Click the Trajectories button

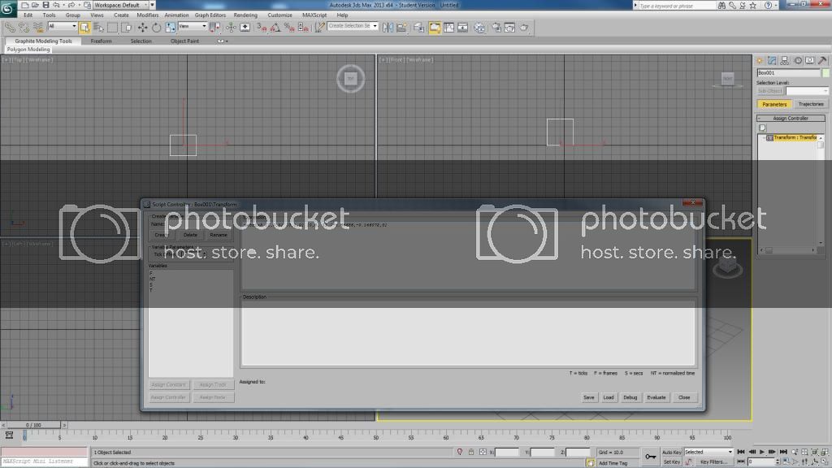(810, 104)
